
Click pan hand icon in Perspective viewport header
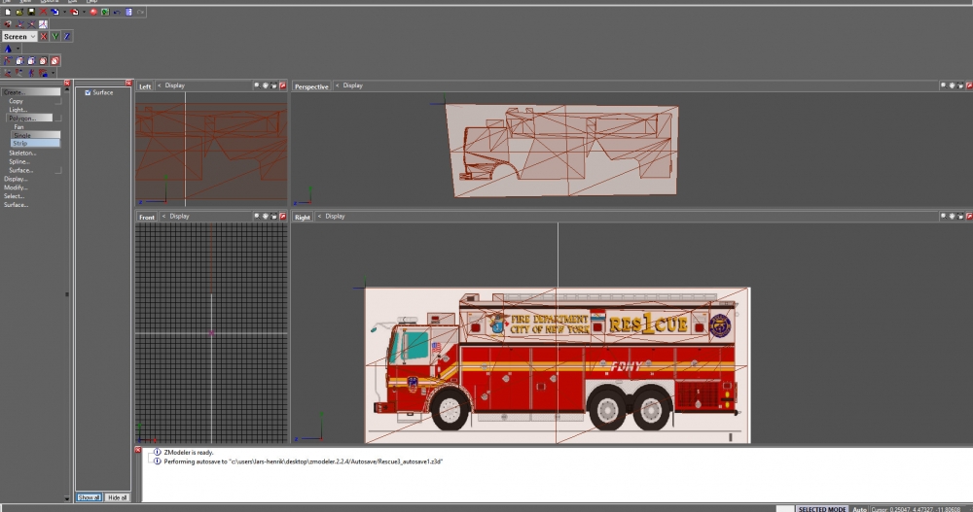click(952, 85)
